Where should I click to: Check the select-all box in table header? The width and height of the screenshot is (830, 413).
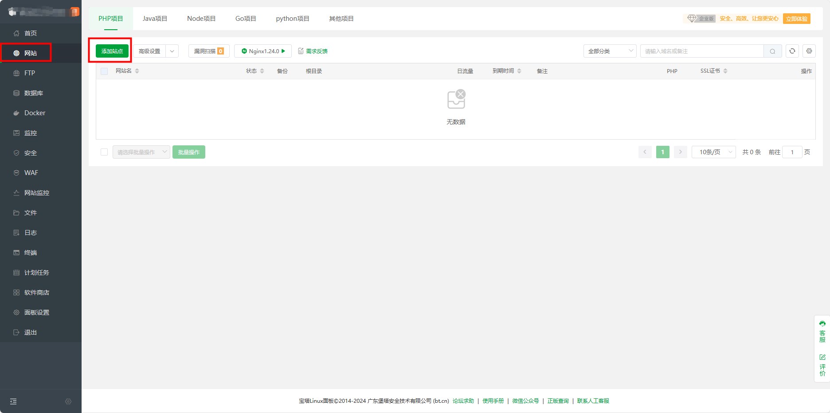[x=104, y=71]
